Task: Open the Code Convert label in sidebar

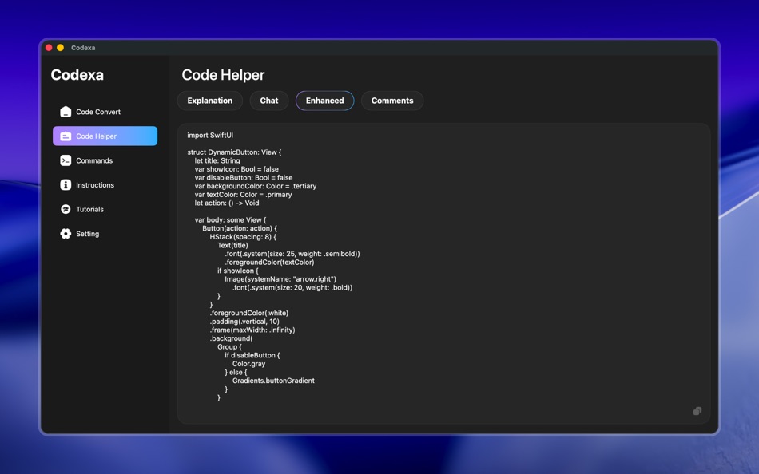Action: click(98, 112)
